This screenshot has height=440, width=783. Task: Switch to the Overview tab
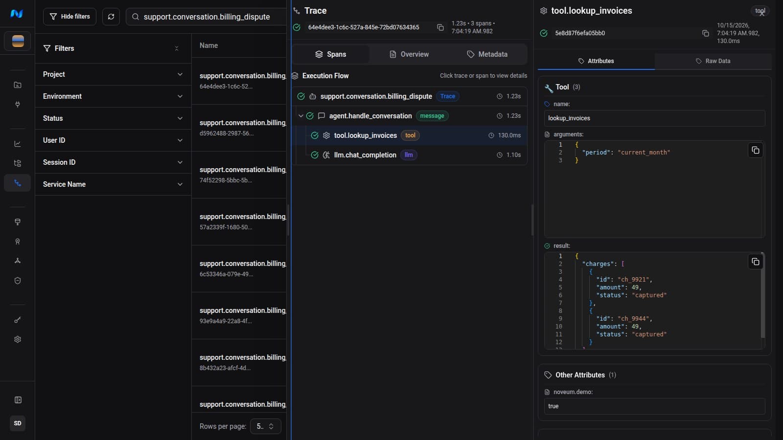[409, 54]
